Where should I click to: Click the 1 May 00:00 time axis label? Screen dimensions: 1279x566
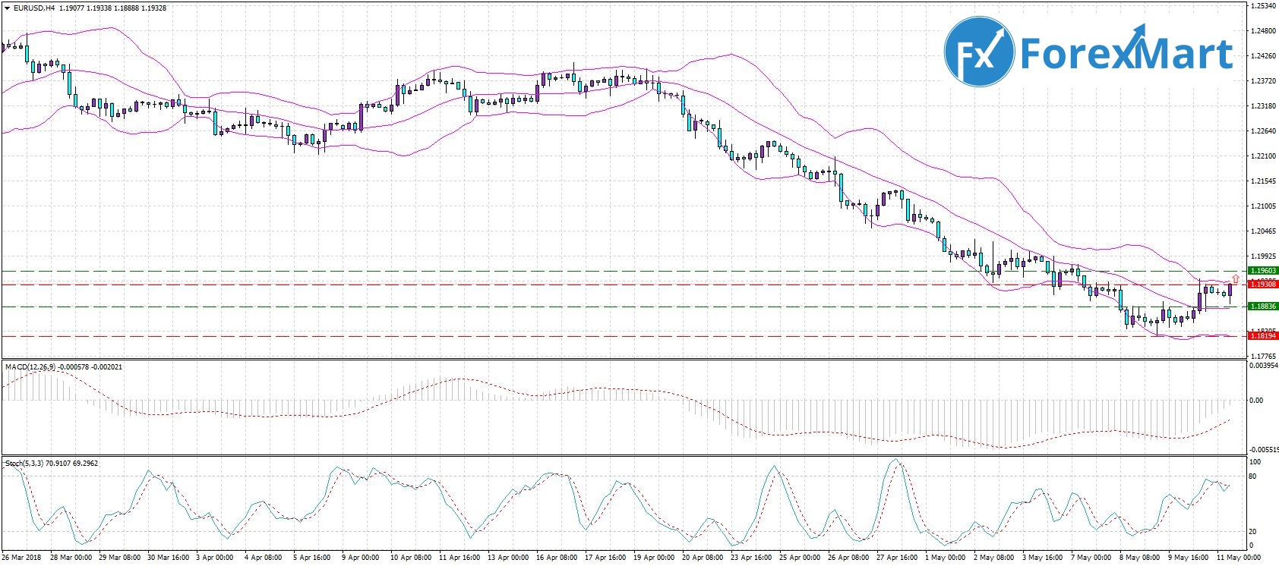[945, 558]
